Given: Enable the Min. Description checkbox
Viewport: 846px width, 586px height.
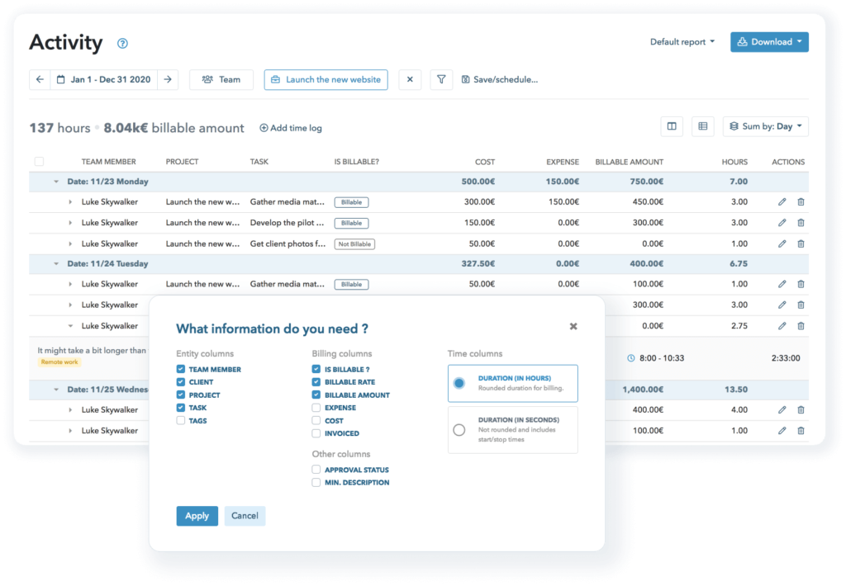Looking at the screenshot, I should coord(316,483).
